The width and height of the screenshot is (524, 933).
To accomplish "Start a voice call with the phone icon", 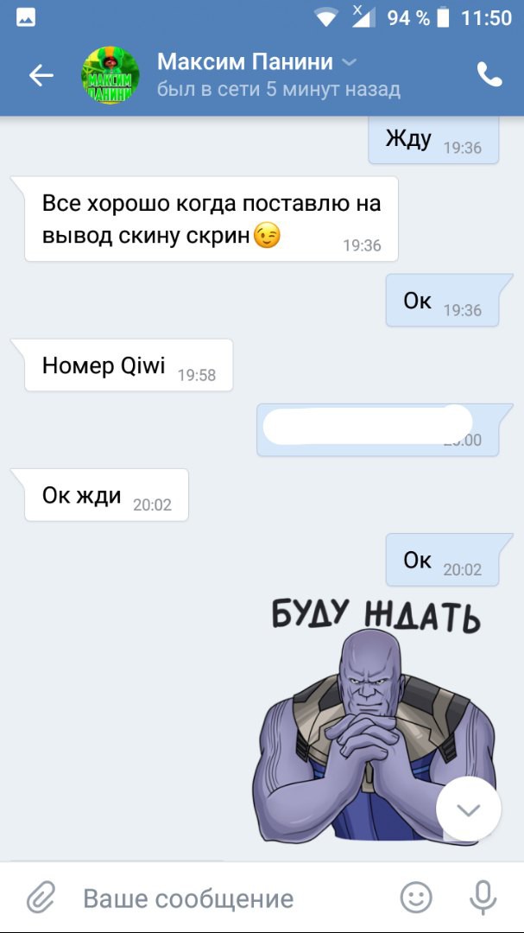I will pyautogui.click(x=489, y=75).
